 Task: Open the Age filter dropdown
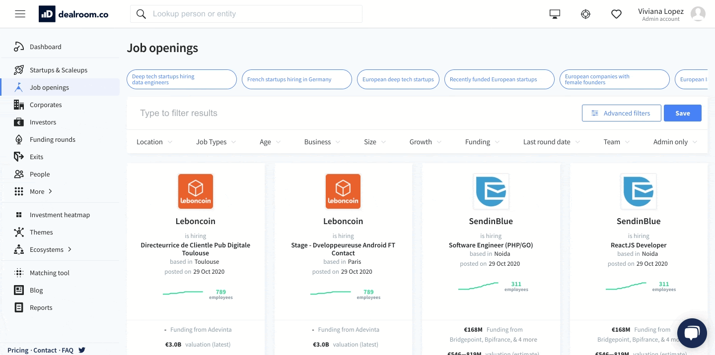[270, 142]
